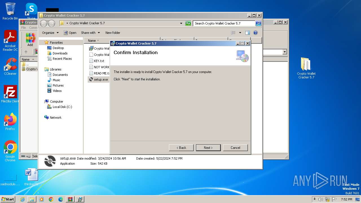Open the Pictures library
This screenshot has width=361, height=203.
tap(55, 85)
